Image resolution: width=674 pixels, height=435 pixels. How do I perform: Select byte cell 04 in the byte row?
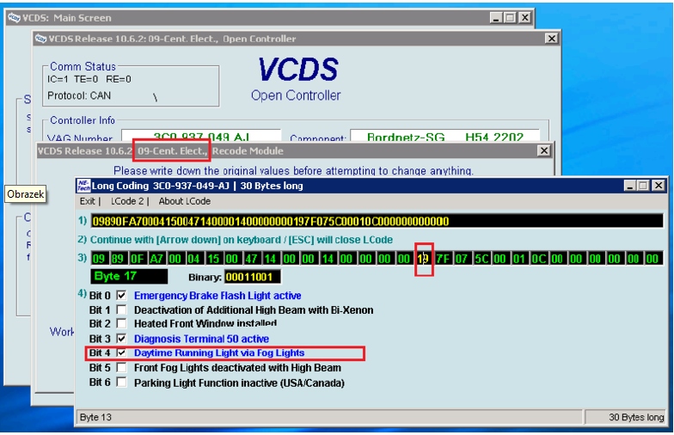(x=193, y=259)
